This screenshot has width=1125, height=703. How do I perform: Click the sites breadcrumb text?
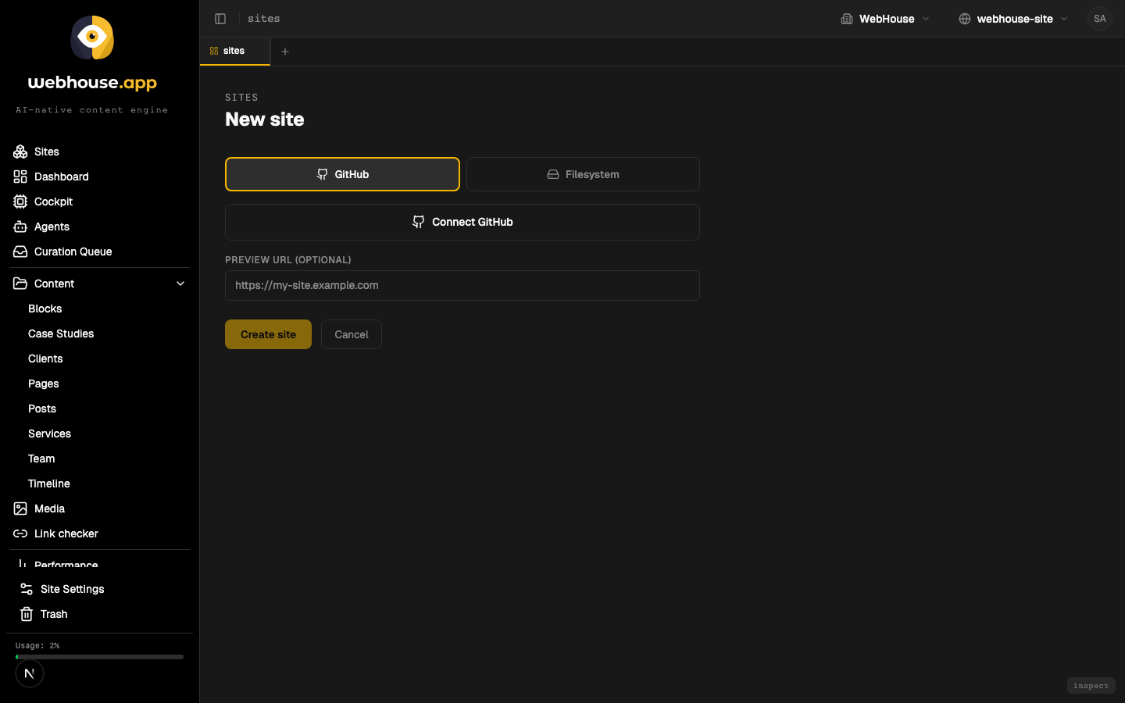[264, 19]
